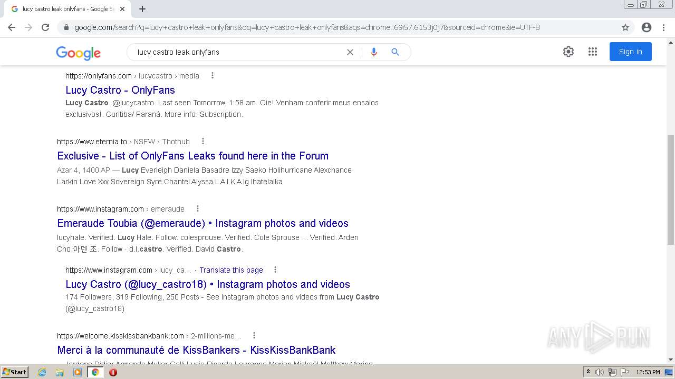Open more options for emeraude Instagram result
Viewport: 675px width, 379px height.
click(x=198, y=208)
